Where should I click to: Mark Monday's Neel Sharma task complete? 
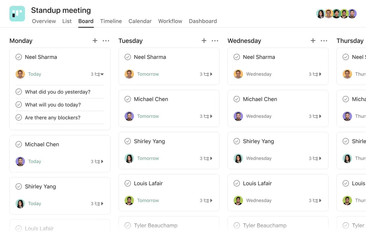19,57
